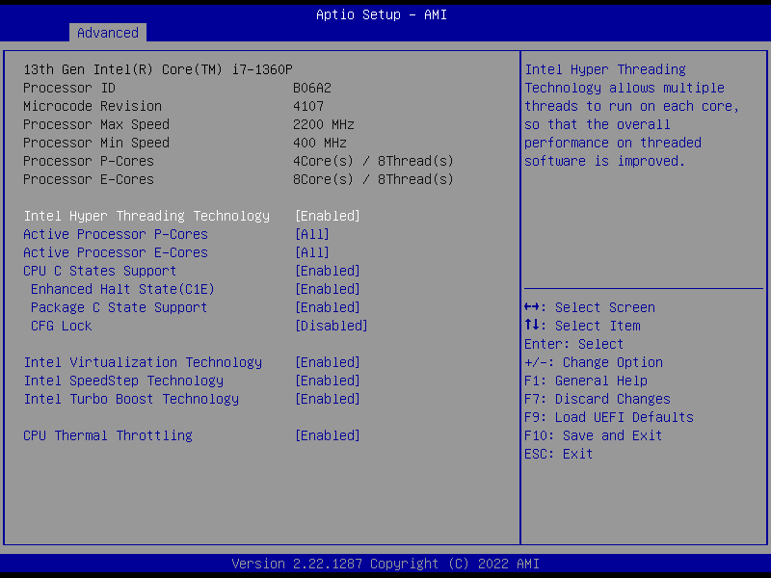Screen dimensions: 771x578
Task: Select Active Processor P-Cores setting label
Action: pyautogui.click(x=116, y=234)
